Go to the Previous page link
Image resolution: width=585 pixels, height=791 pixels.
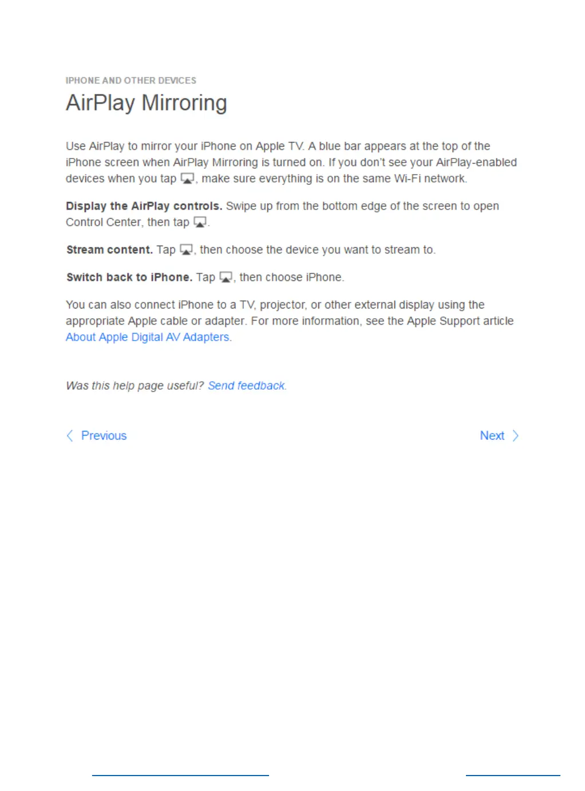tap(104, 436)
